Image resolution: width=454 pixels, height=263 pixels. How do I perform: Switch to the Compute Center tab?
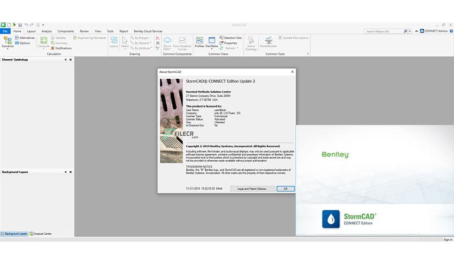click(43, 234)
